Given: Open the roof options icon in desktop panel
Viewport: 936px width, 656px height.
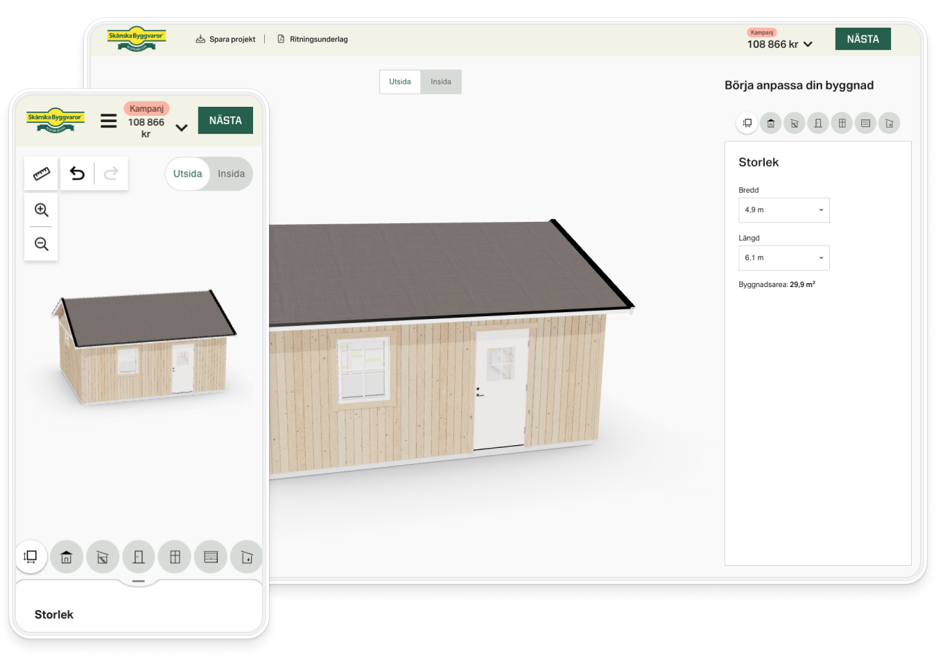Looking at the screenshot, I should coord(770,123).
